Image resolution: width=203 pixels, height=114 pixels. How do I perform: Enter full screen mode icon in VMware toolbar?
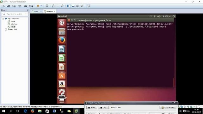pos(77,6)
